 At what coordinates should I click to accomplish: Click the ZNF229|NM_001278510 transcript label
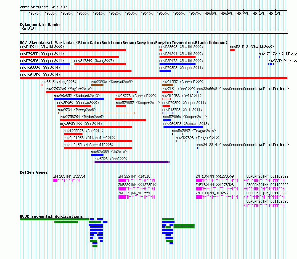[137, 185]
